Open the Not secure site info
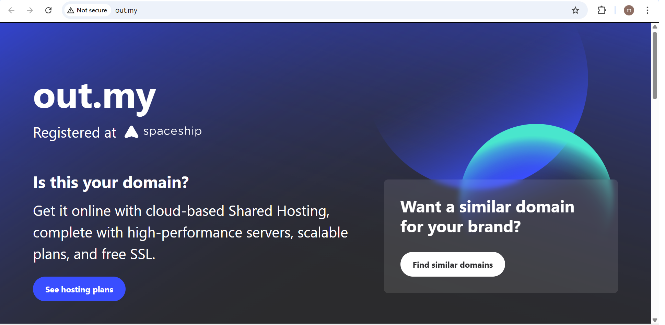 pyautogui.click(x=87, y=10)
